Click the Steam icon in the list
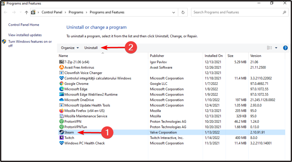This screenshot has height=162, width=292. (x=61, y=132)
